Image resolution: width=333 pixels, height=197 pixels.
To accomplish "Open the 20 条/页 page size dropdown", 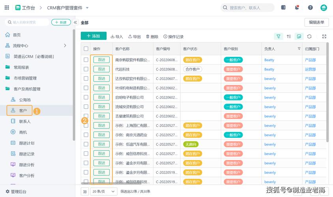I will (x=104, y=191).
